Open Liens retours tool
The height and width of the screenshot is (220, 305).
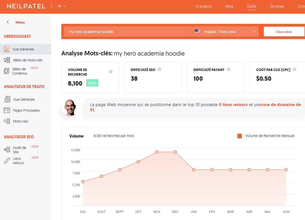tap(18, 161)
